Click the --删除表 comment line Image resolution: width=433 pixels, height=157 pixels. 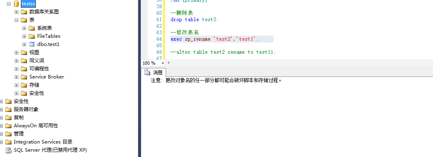pyautogui.click(x=182, y=13)
